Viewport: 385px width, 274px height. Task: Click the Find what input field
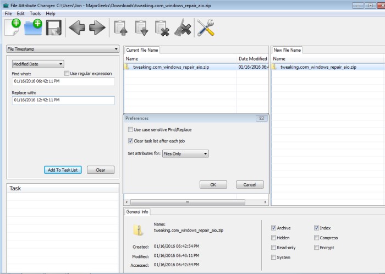click(x=63, y=81)
